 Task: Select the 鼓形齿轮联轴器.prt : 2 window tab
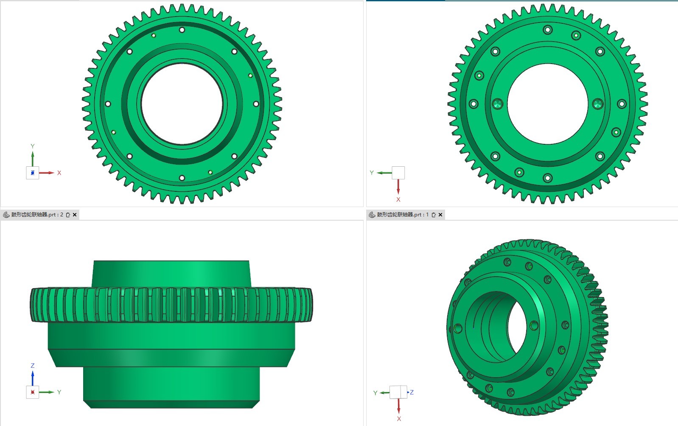click(x=40, y=215)
